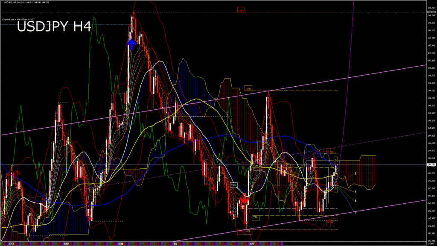
Task: Click the 5/12 date label on time axis
Action: 12,243
